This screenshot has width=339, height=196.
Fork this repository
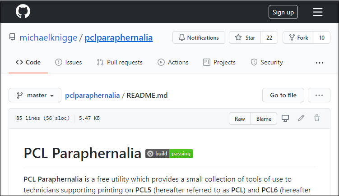(298, 37)
